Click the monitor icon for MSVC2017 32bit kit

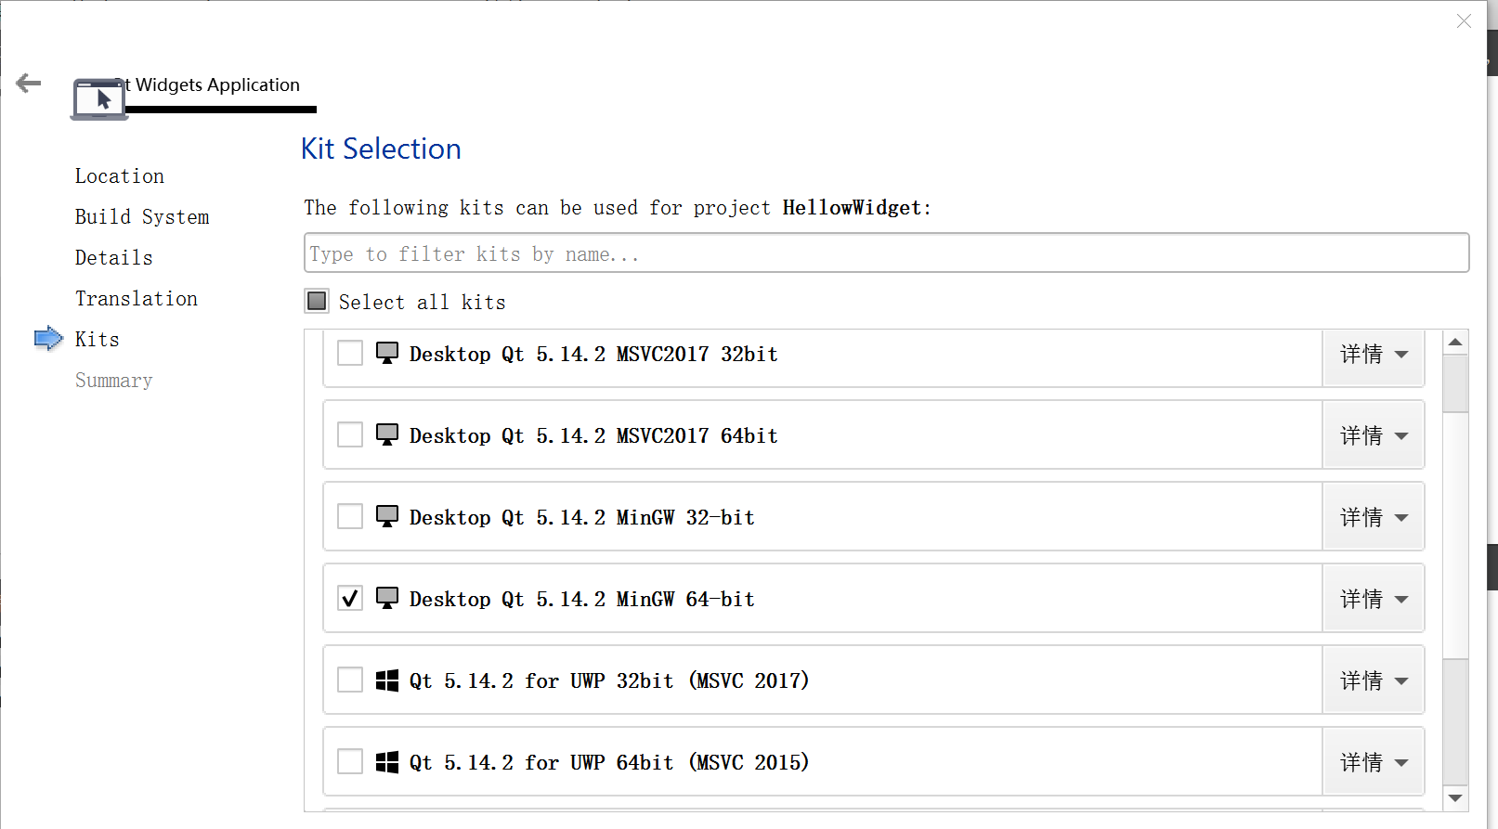coord(387,354)
